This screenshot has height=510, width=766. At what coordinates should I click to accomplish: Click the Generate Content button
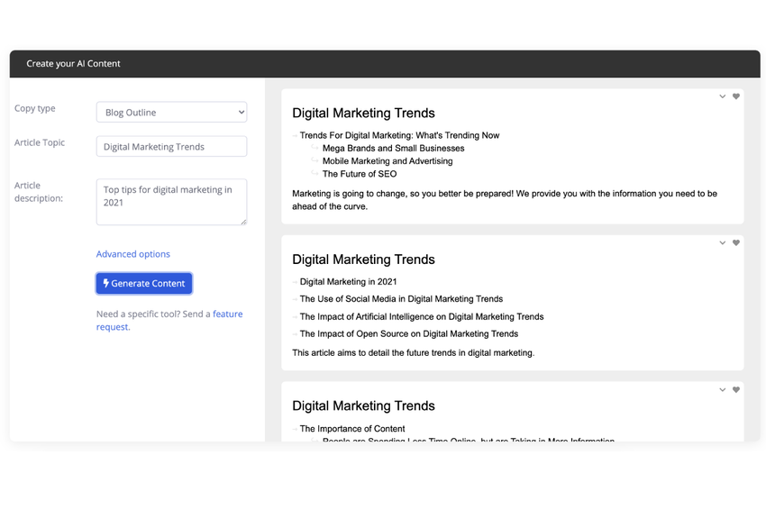point(144,283)
